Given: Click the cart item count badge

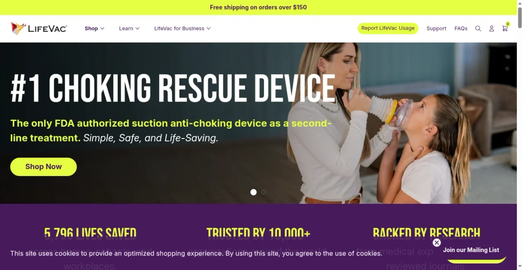Looking at the screenshot, I should point(508,24).
